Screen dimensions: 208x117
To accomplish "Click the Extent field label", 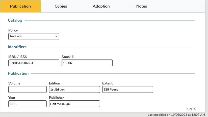I will 107,83.
